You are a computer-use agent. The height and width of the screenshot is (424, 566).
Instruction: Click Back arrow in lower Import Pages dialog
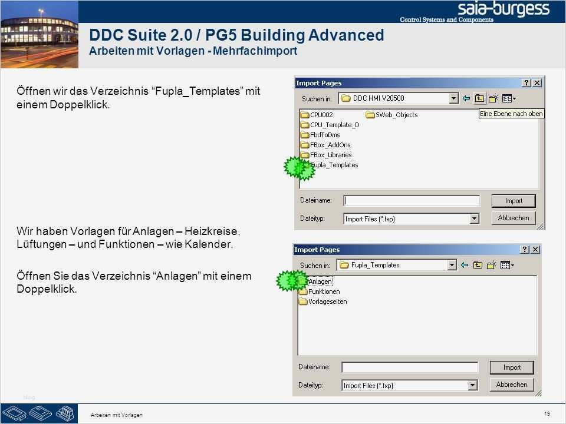(x=465, y=265)
